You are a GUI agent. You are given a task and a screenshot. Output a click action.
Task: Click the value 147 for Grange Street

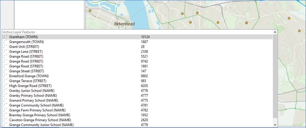tap(143, 71)
